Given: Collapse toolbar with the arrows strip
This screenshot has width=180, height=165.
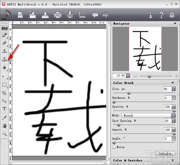Looking at the screenshot, I should point(5,23).
